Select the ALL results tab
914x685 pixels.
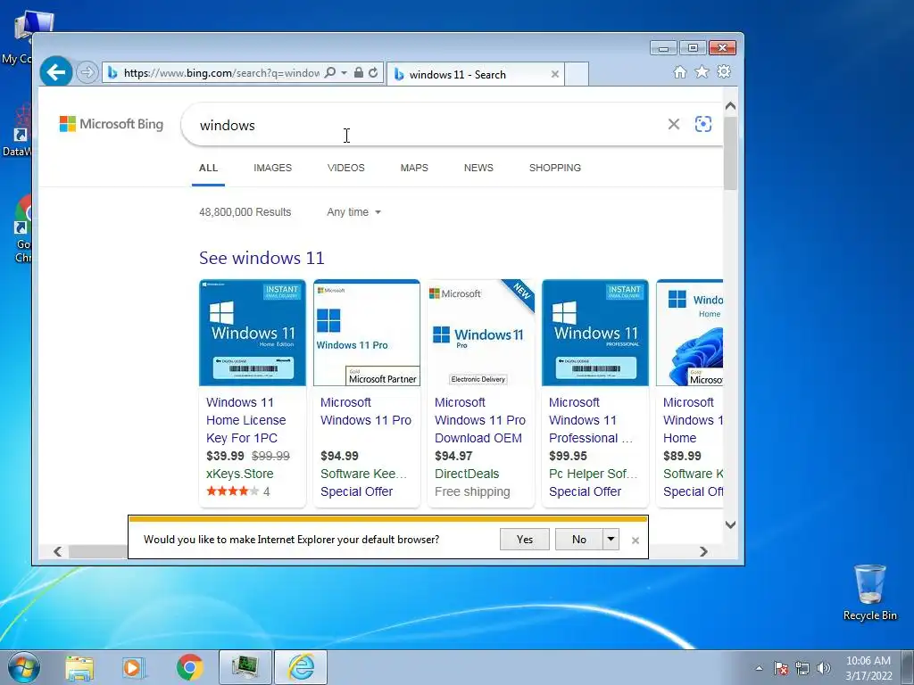click(x=208, y=168)
